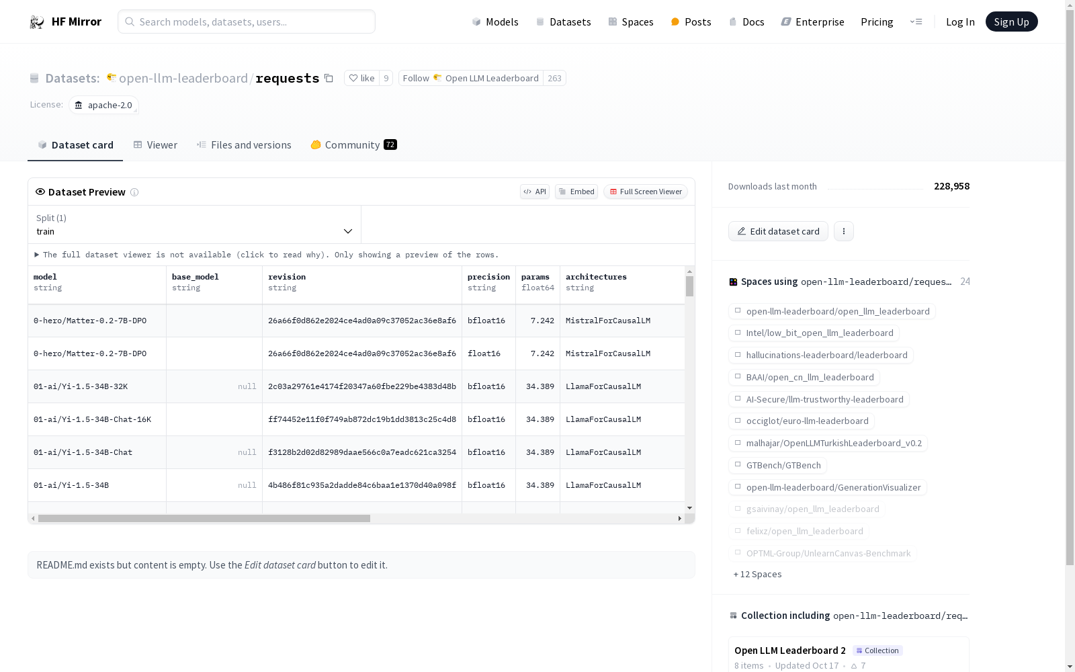Click the precision column header

[x=489, y=285]
